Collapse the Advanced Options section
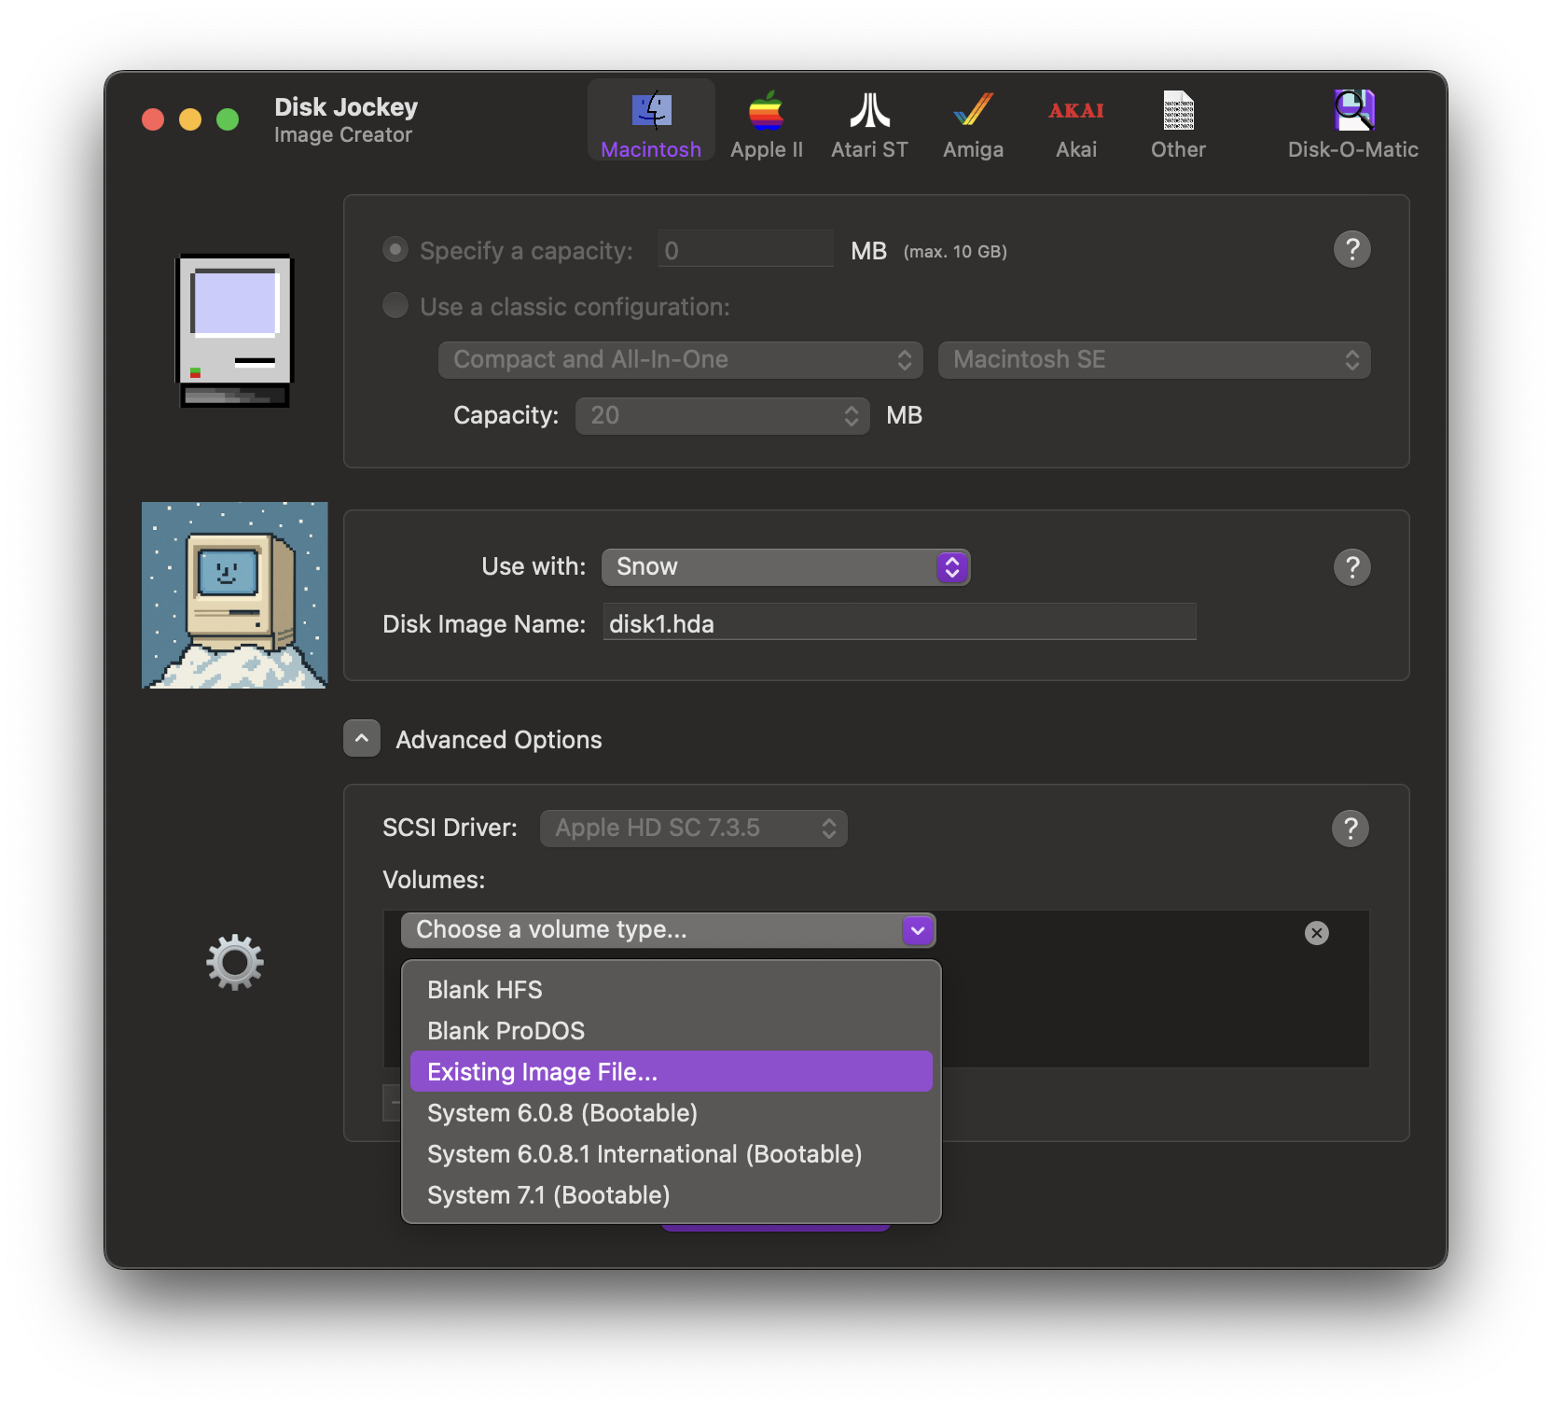This screenshot has width=1552, height=1407. pyautogui.click(x=361, y=738)
